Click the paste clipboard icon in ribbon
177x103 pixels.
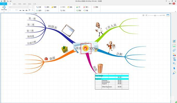coord(68,7)
